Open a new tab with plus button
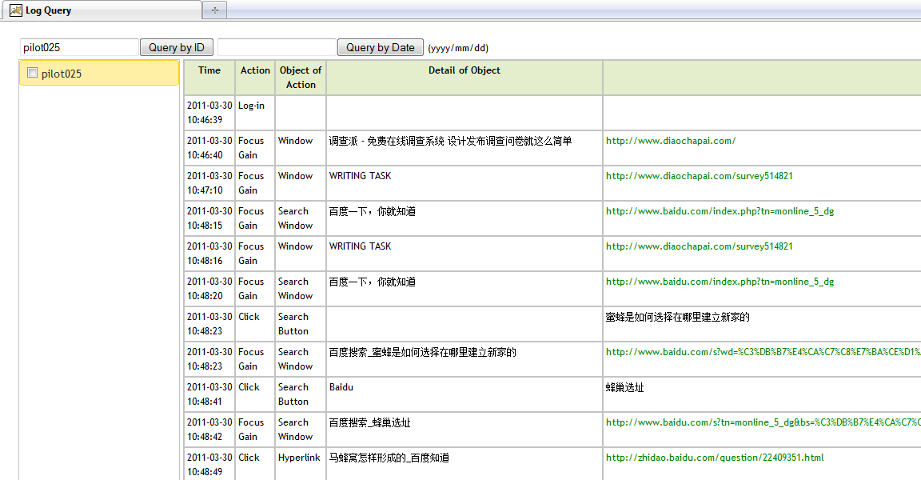The width and height of the screenshot is (921, 480). [x=215, y=10]
